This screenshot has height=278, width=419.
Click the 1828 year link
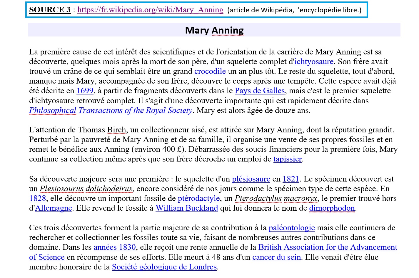pyautogui.click(x=38, y=198)
